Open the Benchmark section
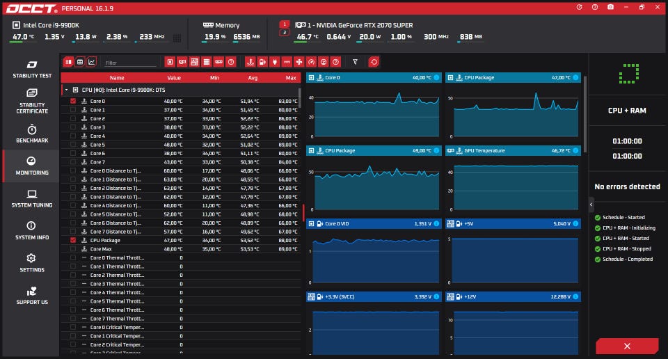The width and height of the screenshot is (668, 359). 31,134
